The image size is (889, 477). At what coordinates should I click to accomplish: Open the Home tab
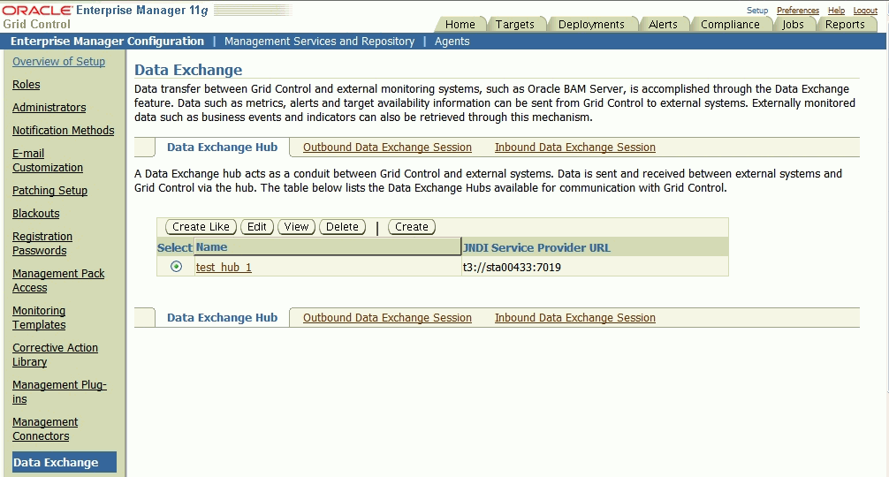(460, 25)
